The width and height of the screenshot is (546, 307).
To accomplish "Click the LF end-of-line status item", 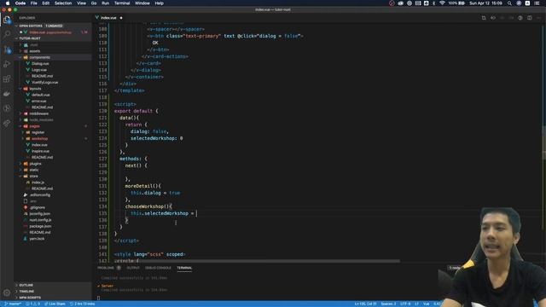I will pyautogui.click(x=416, y=304).
